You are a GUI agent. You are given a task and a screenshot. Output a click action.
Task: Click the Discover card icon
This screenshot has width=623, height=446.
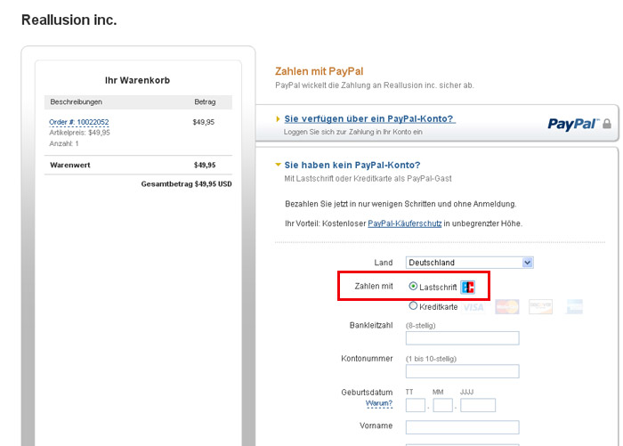coord(541,306)
